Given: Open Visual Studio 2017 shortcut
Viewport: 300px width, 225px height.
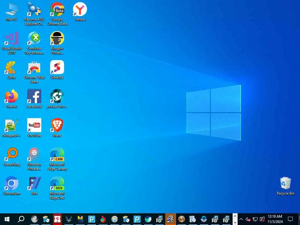Looking at the screenshot, I should tap(11, 43).
